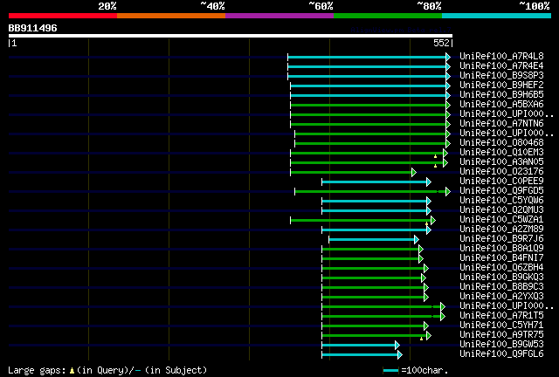Image resolution: width=559 pixels, height=377 pixels.
Task: Click the arrowhead ending the O23176 alignment
Action: pyautogui.click(x=414, y=173)
